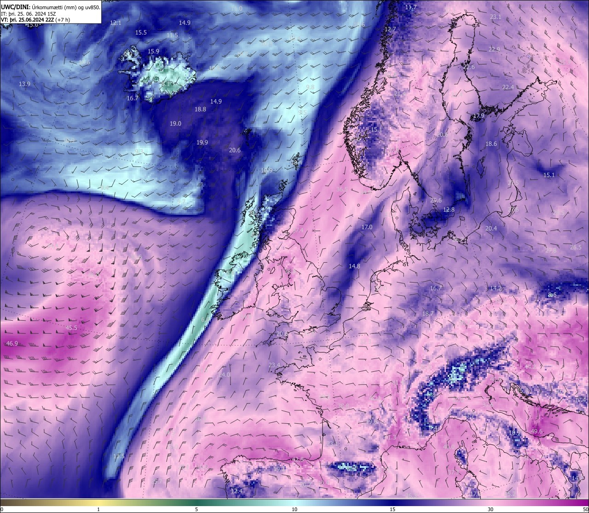Click the 23.1 value label
This screenshot has width=589, height=513.
[x=496, y=17]
